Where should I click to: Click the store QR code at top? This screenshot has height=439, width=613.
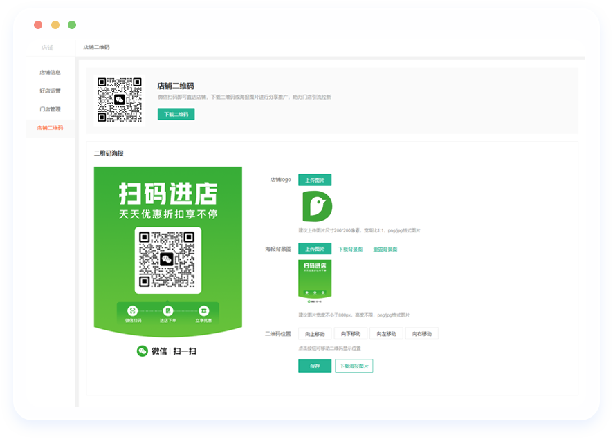click(120, 100)
